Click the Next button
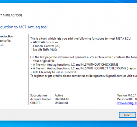Image resolution: width=137 pixels, height=127 pixels. point(127,115)
